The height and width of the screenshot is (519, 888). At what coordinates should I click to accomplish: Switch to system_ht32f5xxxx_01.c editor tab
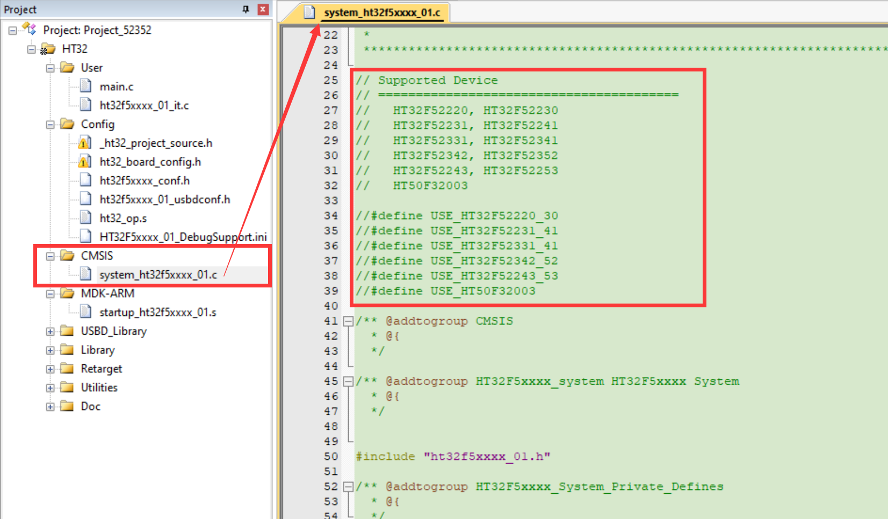pos(381,12)
